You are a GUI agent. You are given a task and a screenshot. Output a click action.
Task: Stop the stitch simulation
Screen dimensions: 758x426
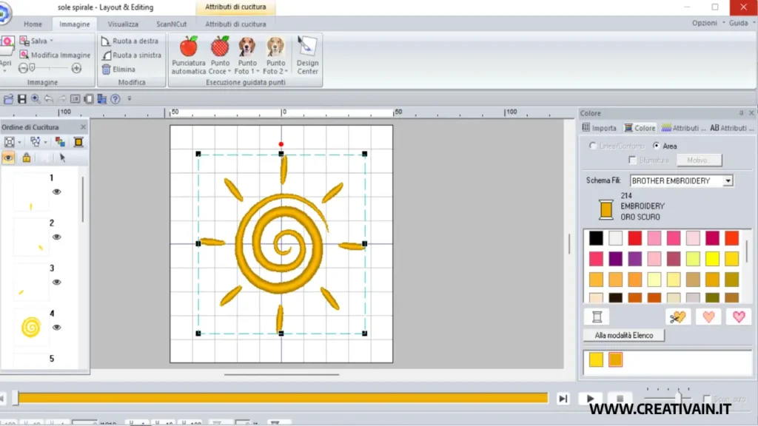point(620,399)
